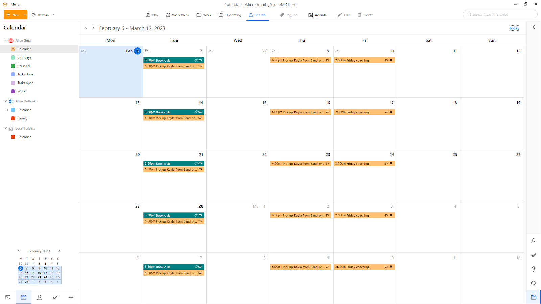
Task: Click the help question mark icon
Action: (534, 269)
